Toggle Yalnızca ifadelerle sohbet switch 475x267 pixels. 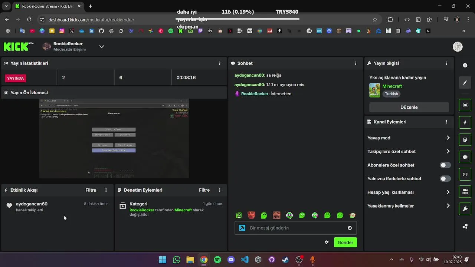click(x=445, y=179)
